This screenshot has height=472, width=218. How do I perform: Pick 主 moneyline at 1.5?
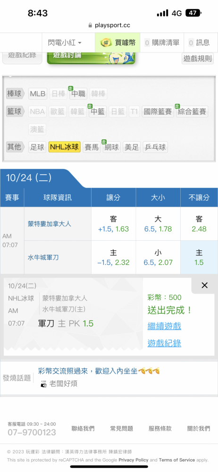pos(199,257)
